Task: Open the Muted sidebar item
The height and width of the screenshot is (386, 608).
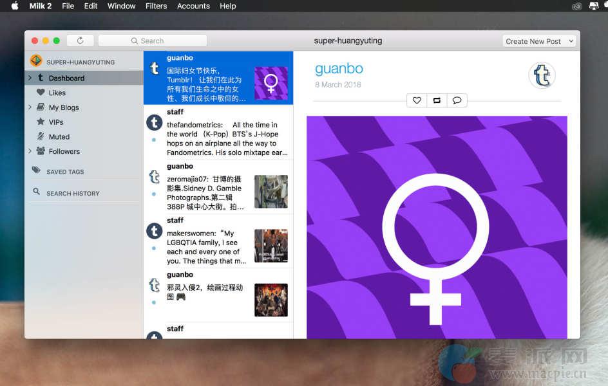Action: tap(59, 136)
